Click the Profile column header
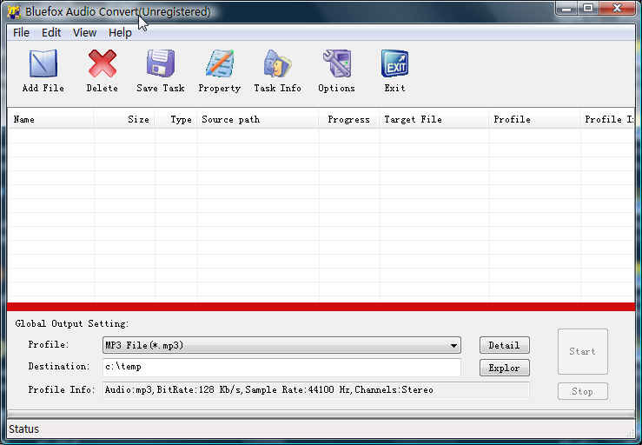 pyautogui.click(x=535, y=120)
